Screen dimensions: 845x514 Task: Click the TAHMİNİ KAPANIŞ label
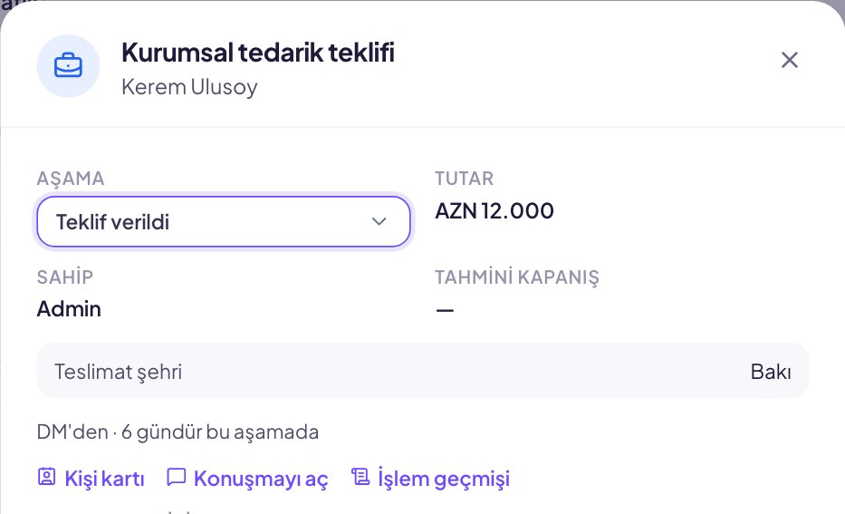(517, 277)
